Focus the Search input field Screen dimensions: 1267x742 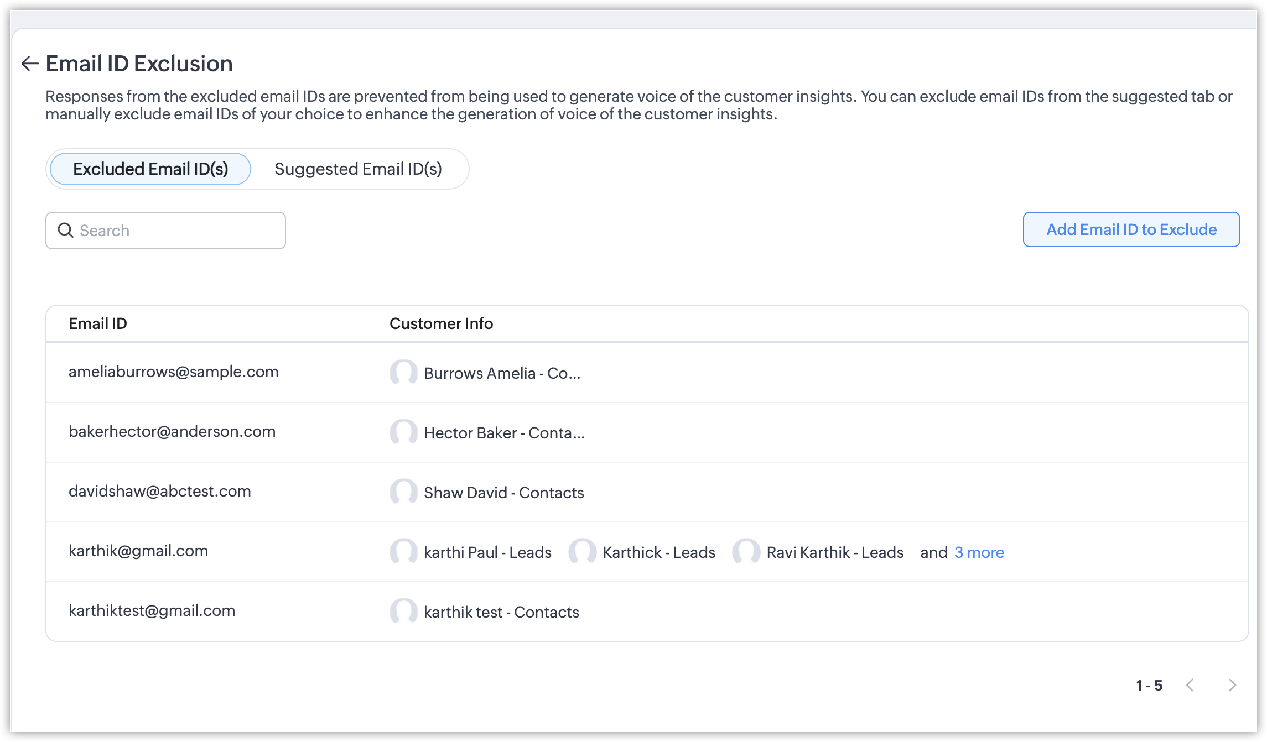(x=177, y=231)
